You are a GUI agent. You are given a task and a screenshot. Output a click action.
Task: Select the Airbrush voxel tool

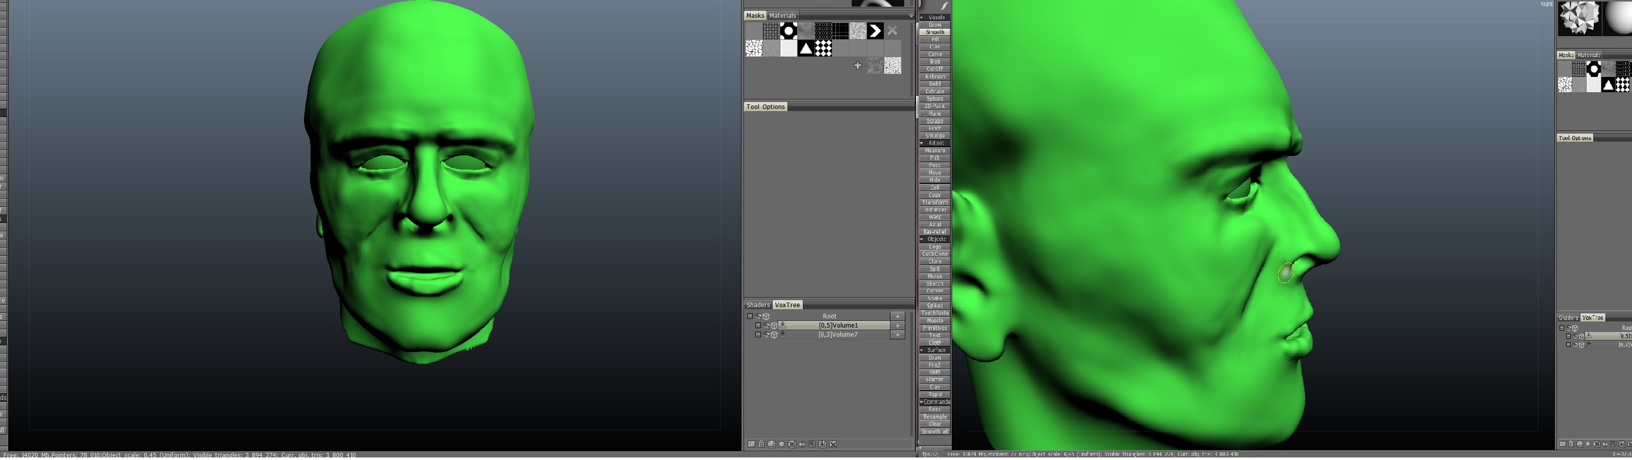934,76
